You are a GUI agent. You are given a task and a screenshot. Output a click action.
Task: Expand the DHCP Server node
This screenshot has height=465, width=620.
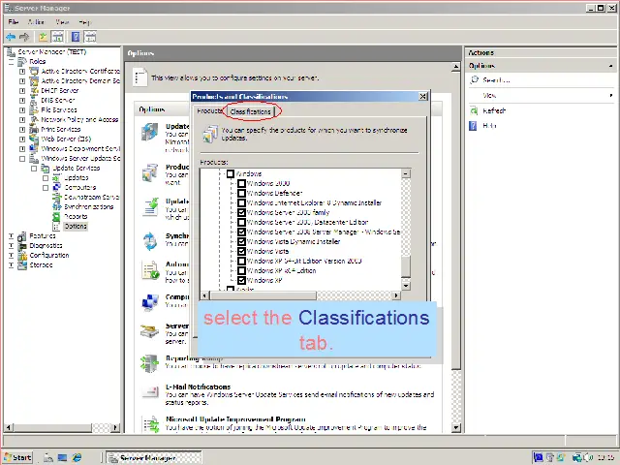22,90
